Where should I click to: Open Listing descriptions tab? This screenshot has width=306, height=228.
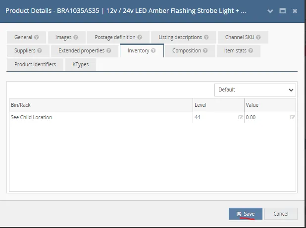click(x=183, y=37)
